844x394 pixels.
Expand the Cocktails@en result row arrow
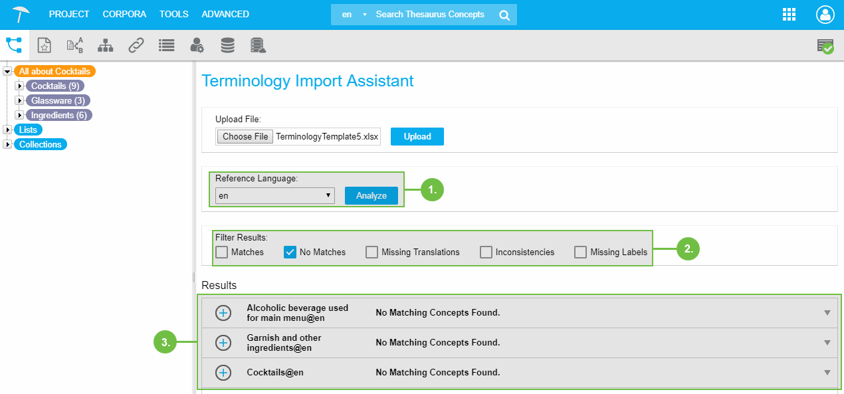(x=827, y=373)
